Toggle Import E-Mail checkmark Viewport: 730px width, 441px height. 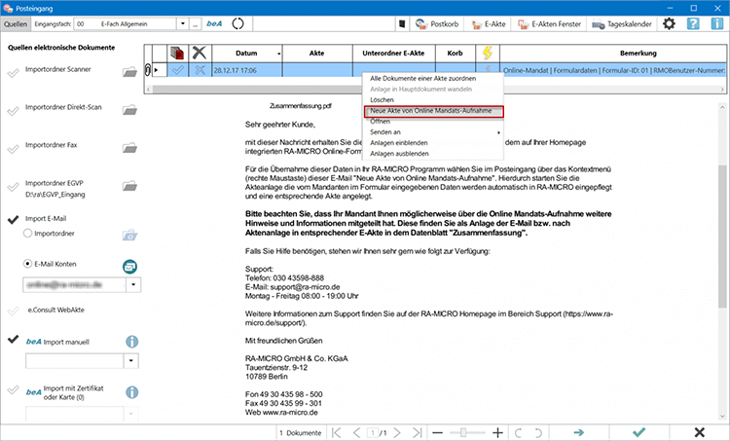13,219
